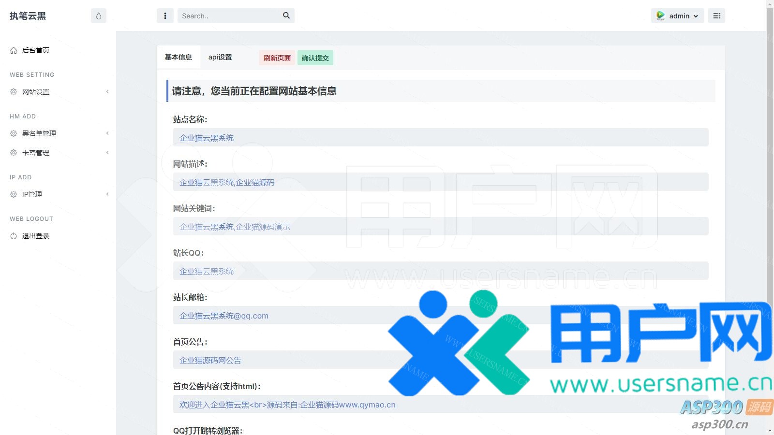The width and height of the screenshot is (774, 435).
Task: Select the 基本信息 tab
Action: coord(179,57)
